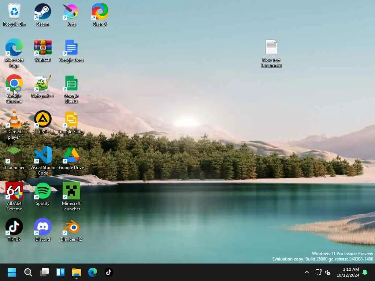Click the Krita desktop shortcut
This screenshot has width=375, height=281.
[x=71, y=15]
